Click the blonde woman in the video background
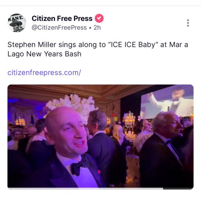 (x=119, y=136)
